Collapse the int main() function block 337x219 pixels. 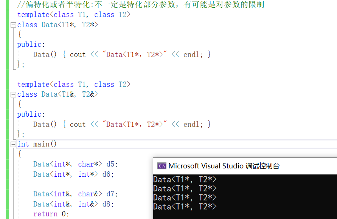point(13,144)
